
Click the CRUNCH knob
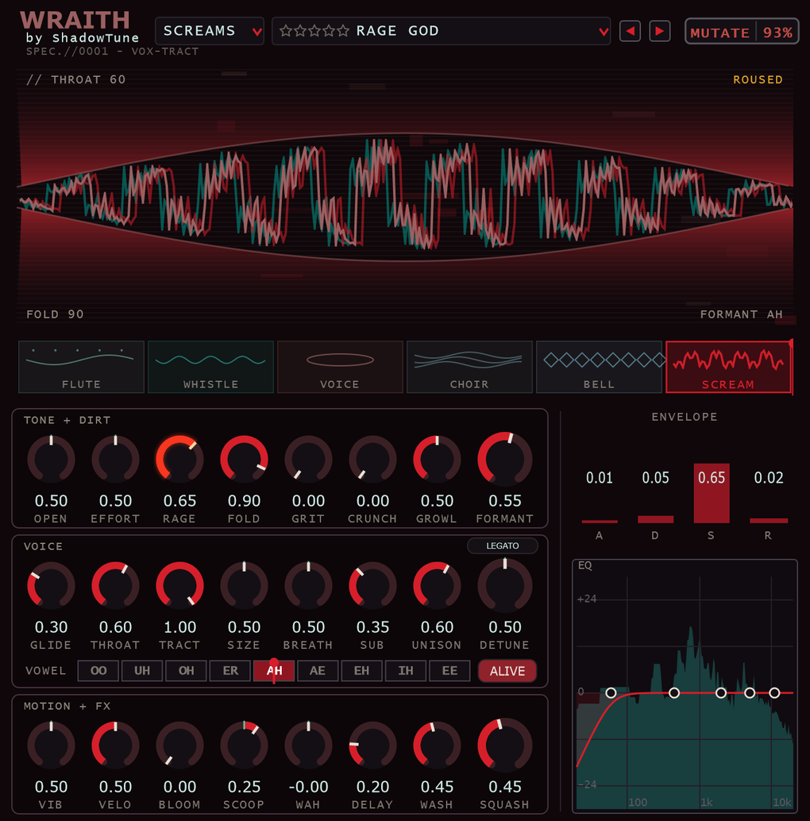pyautogui.click(x=372, y=459)
